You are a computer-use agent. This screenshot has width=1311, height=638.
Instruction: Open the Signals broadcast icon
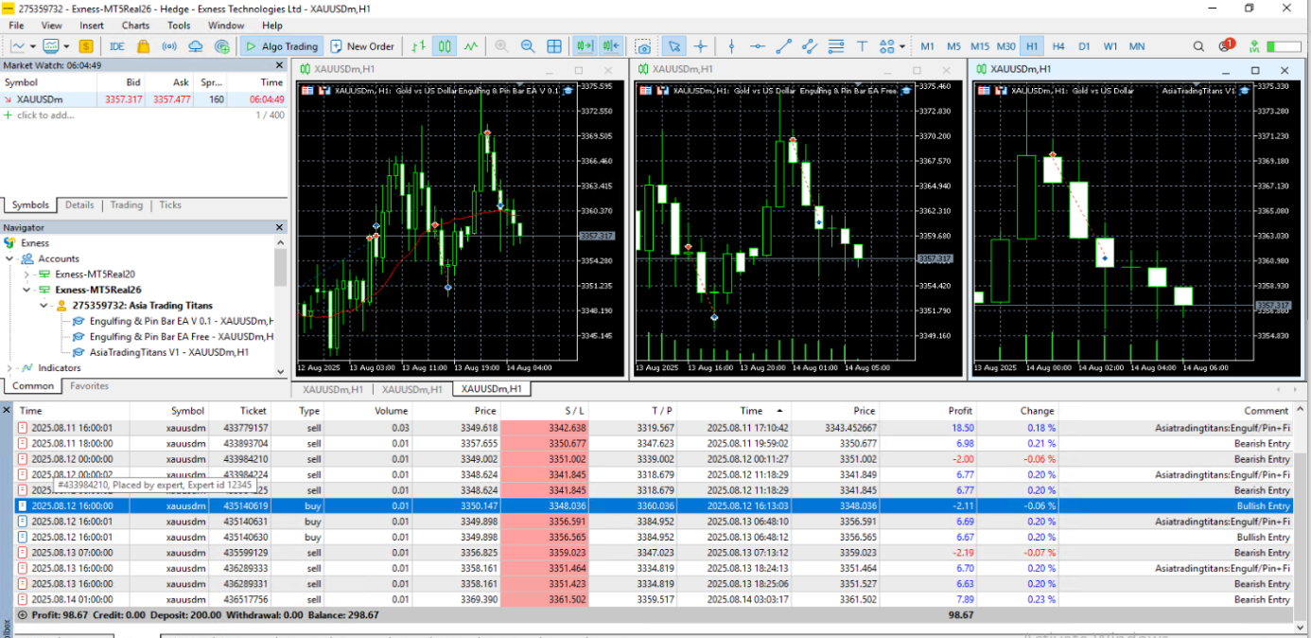coord(169,45)
